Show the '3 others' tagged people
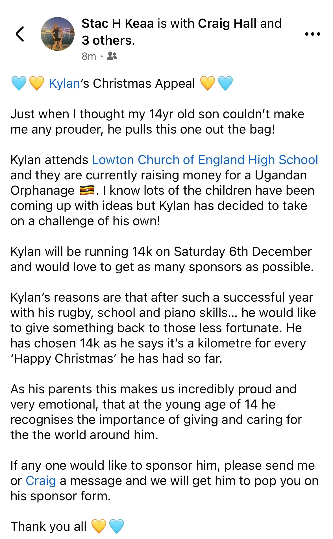Viewport: 333px width, 539px height. [107, 40]
